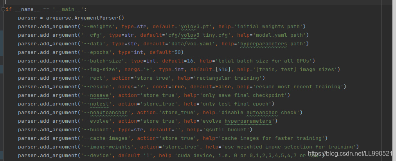
Task: Click gutter change marker beside --img-size line
Action: [x=2, y=70]
